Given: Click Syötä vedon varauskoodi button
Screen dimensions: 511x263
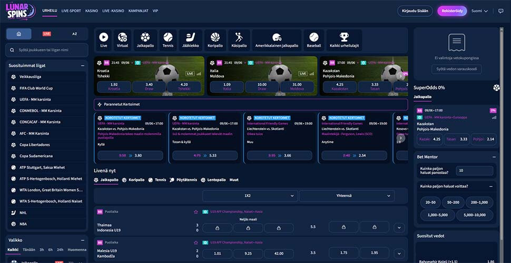Looking at the screenshot, I should 457,69.
